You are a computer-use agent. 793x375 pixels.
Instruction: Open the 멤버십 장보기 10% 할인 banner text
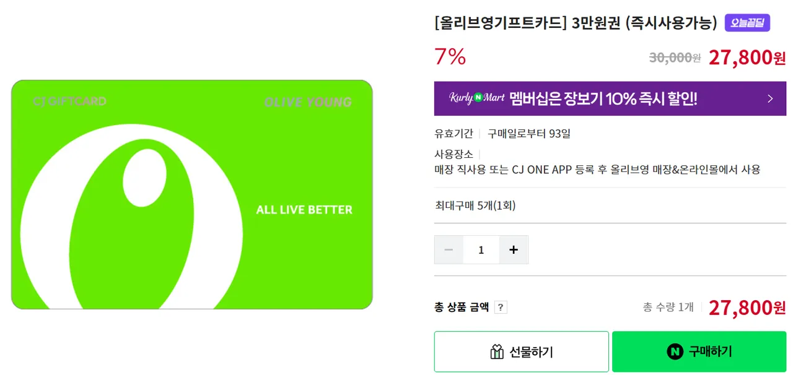tap(603, 98)
